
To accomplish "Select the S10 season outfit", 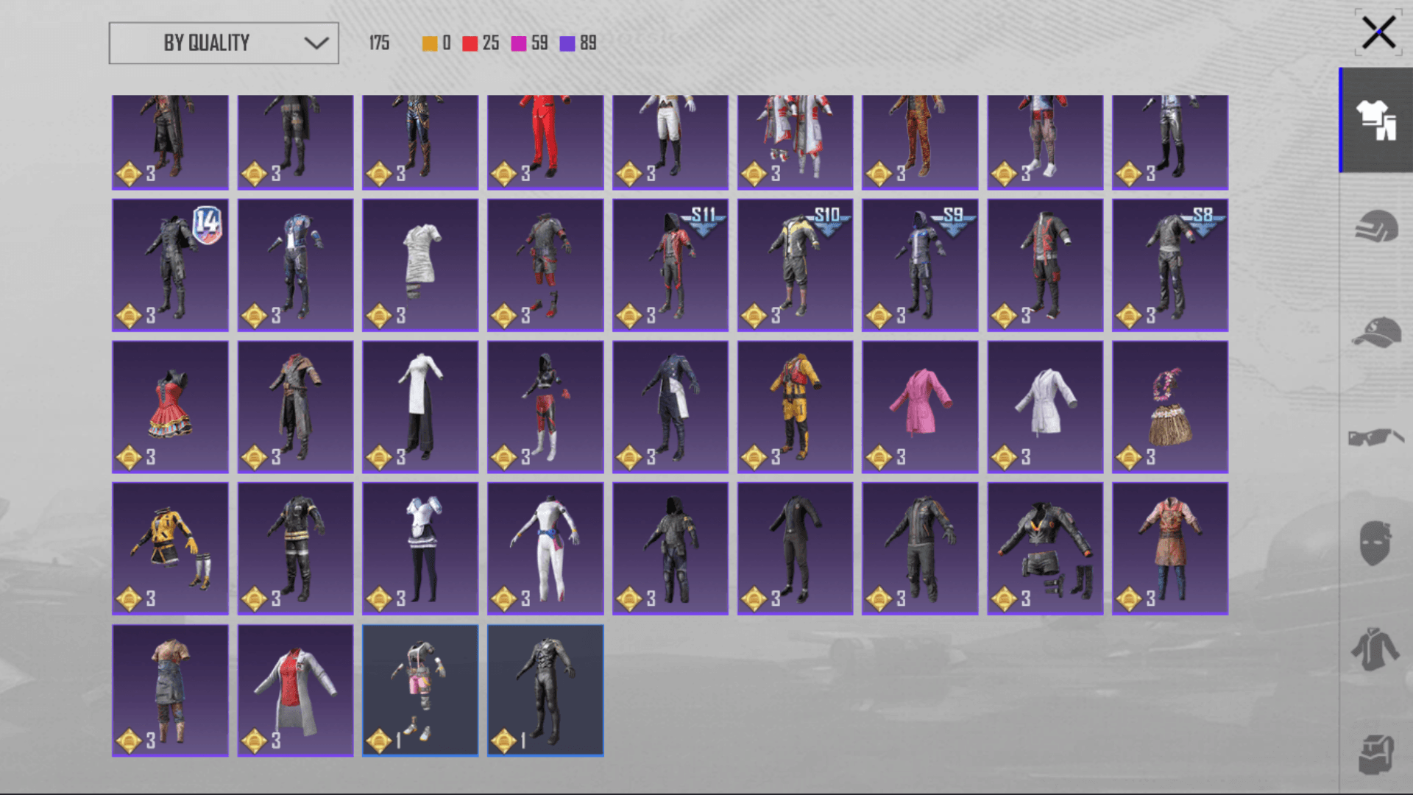I will [795, 265].
